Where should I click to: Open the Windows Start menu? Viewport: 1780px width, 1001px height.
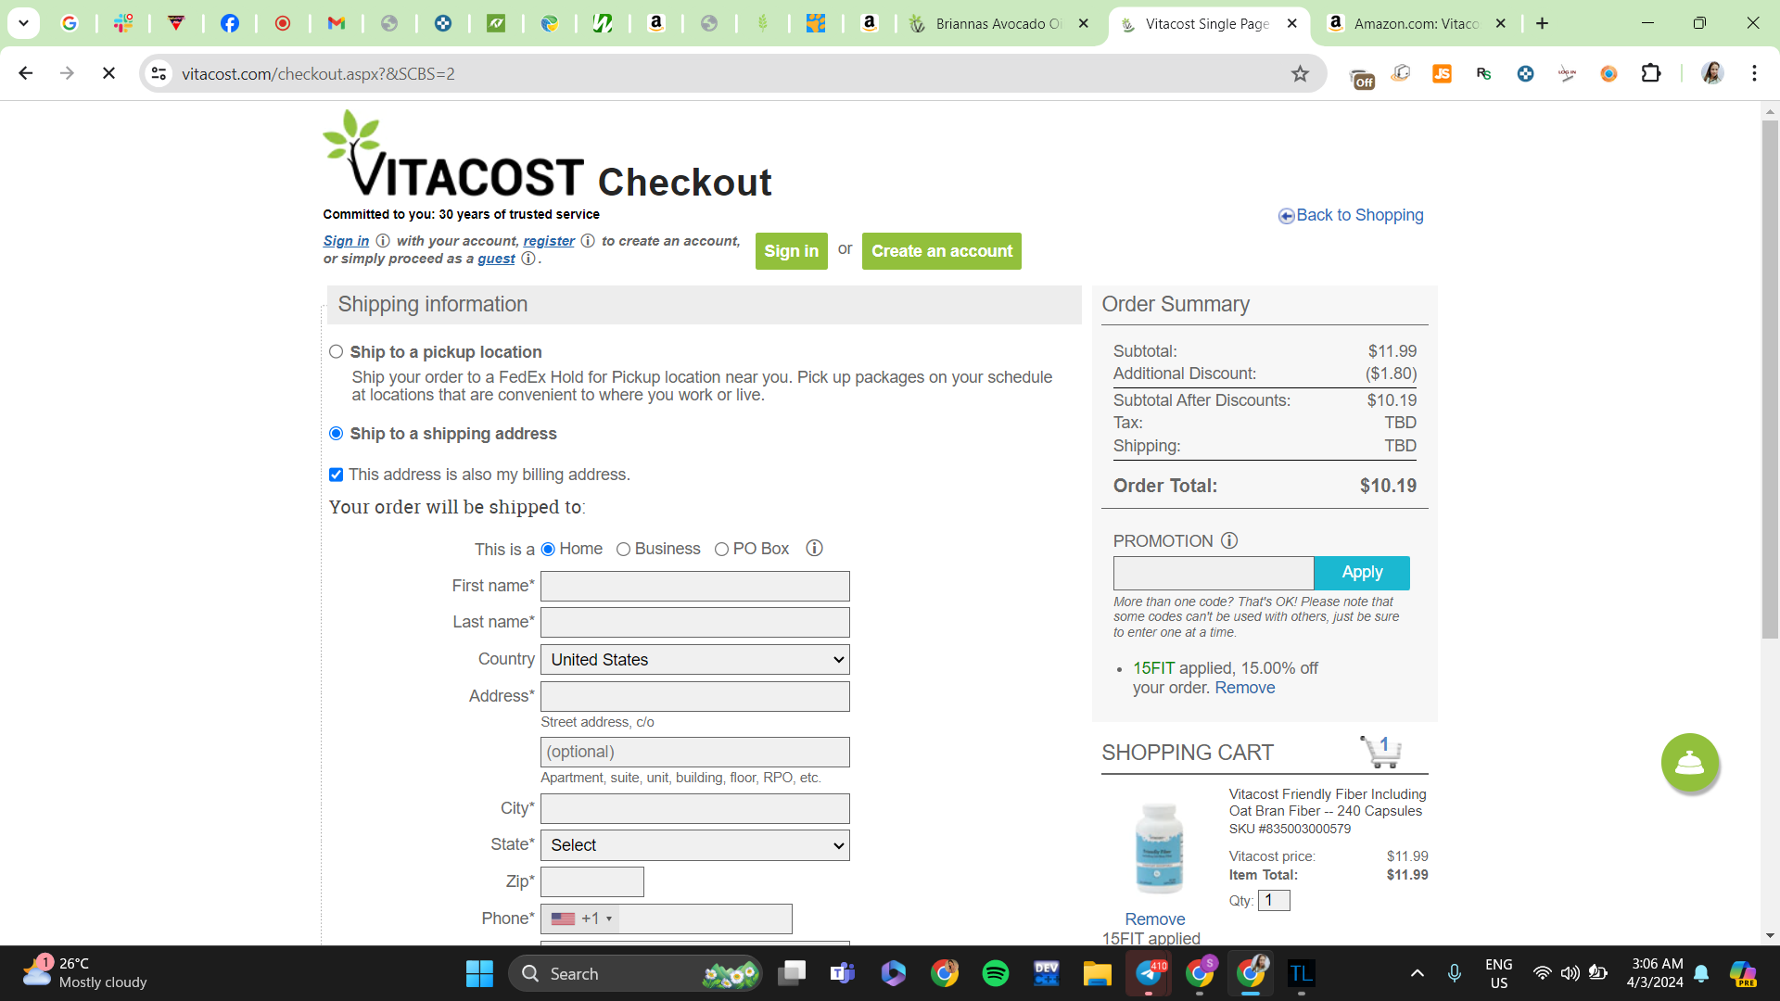(479, 973)
